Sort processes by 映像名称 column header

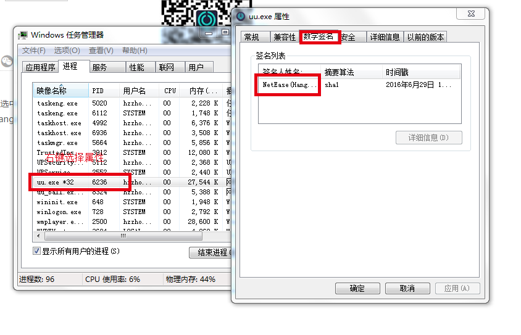[61, 91]
